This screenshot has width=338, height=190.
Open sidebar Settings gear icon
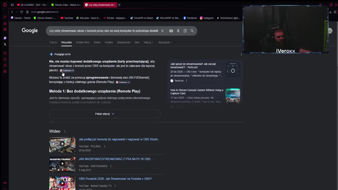5,72
